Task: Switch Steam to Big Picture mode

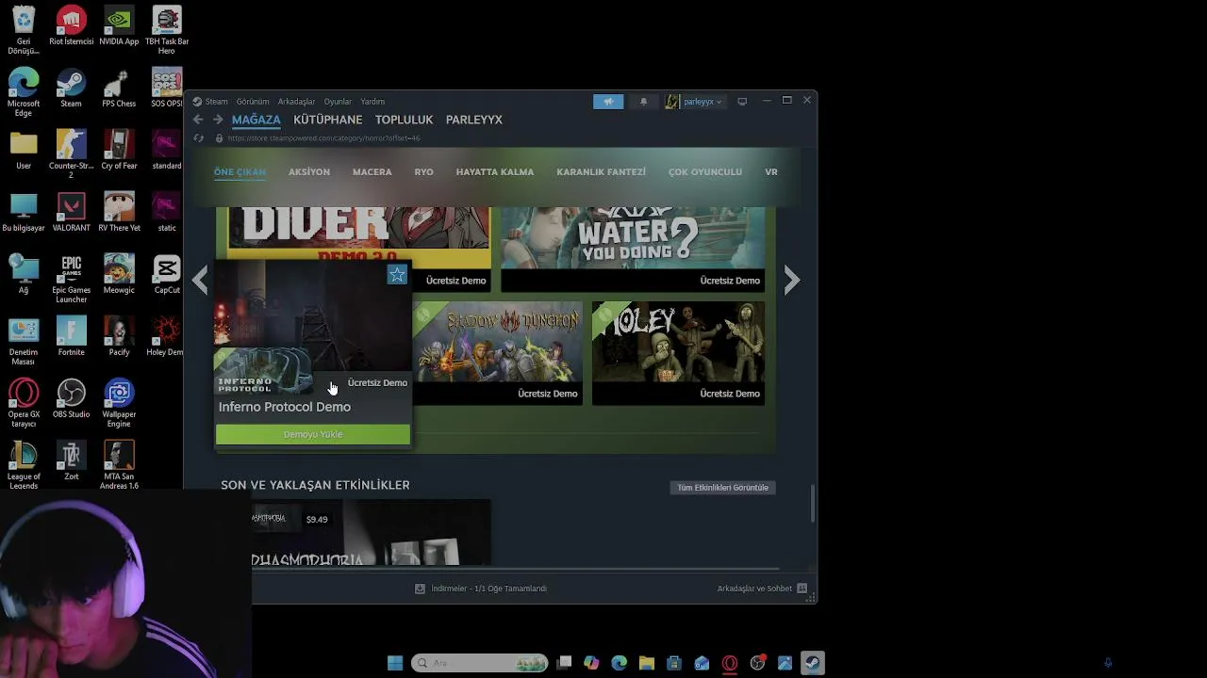Action: (x=742, y=102)
